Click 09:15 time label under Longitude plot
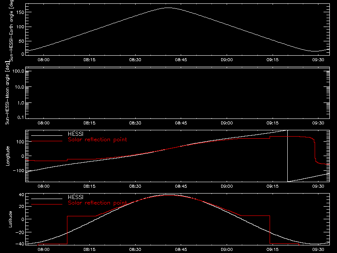337x253 pixels. [x=273, y=186]
